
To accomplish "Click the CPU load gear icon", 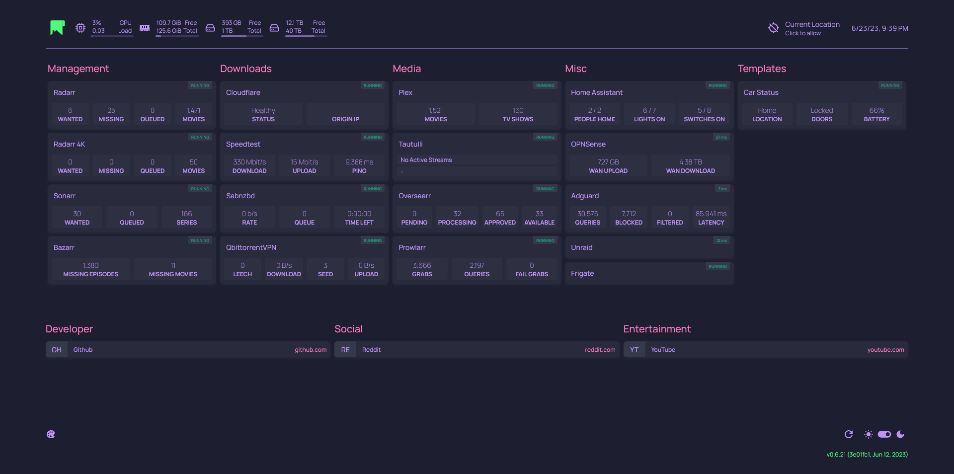I will tap(80, 28).
